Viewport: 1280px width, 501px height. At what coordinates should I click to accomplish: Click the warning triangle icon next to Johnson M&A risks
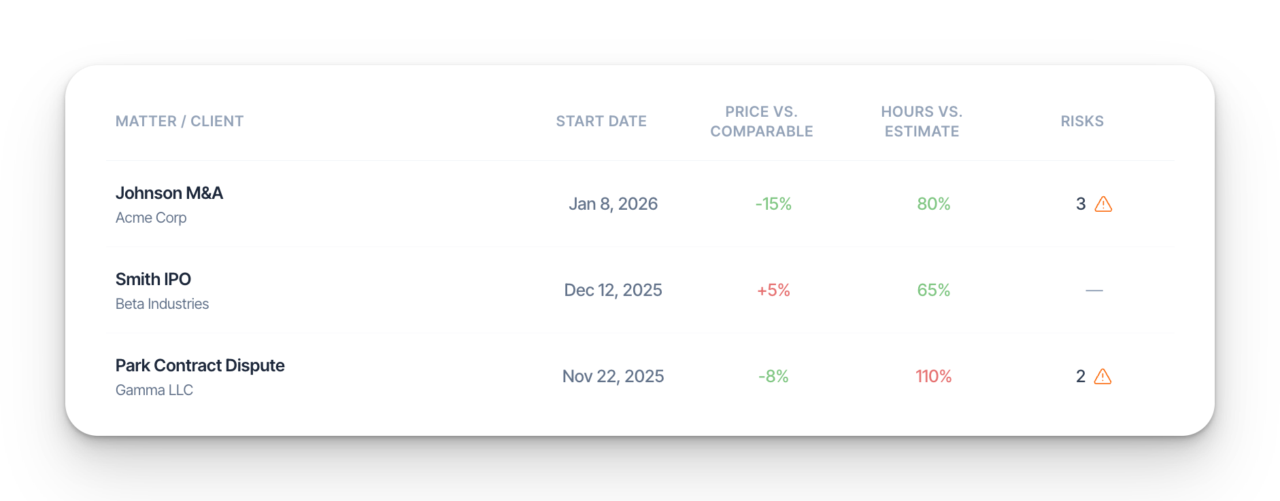click(x=1104, y=204)
